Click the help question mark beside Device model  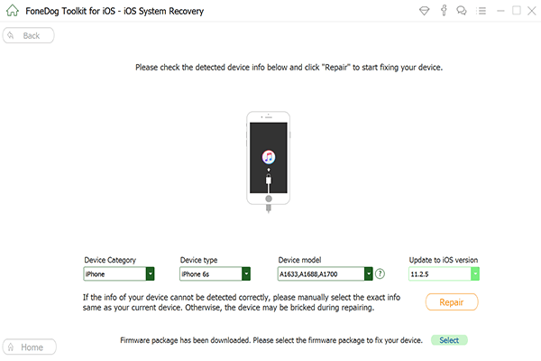380,273
